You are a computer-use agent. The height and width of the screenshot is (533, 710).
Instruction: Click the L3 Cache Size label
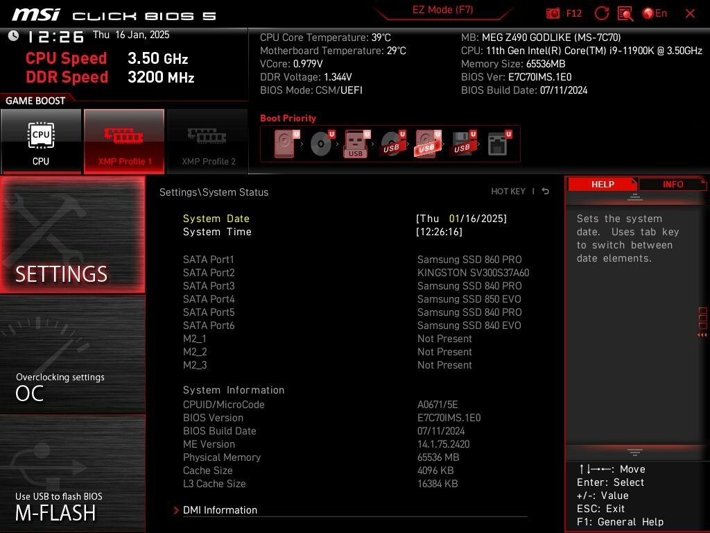(214, 484)
